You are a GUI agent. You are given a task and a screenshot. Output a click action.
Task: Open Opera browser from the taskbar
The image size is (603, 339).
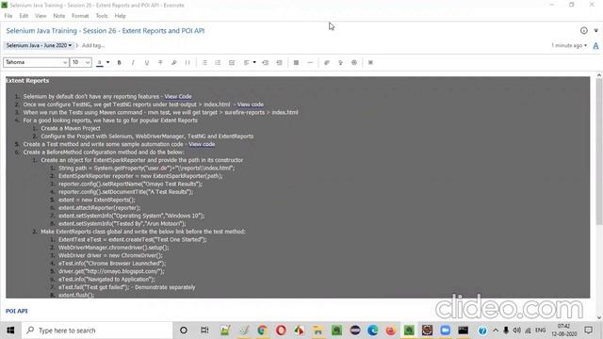[281, 331]
